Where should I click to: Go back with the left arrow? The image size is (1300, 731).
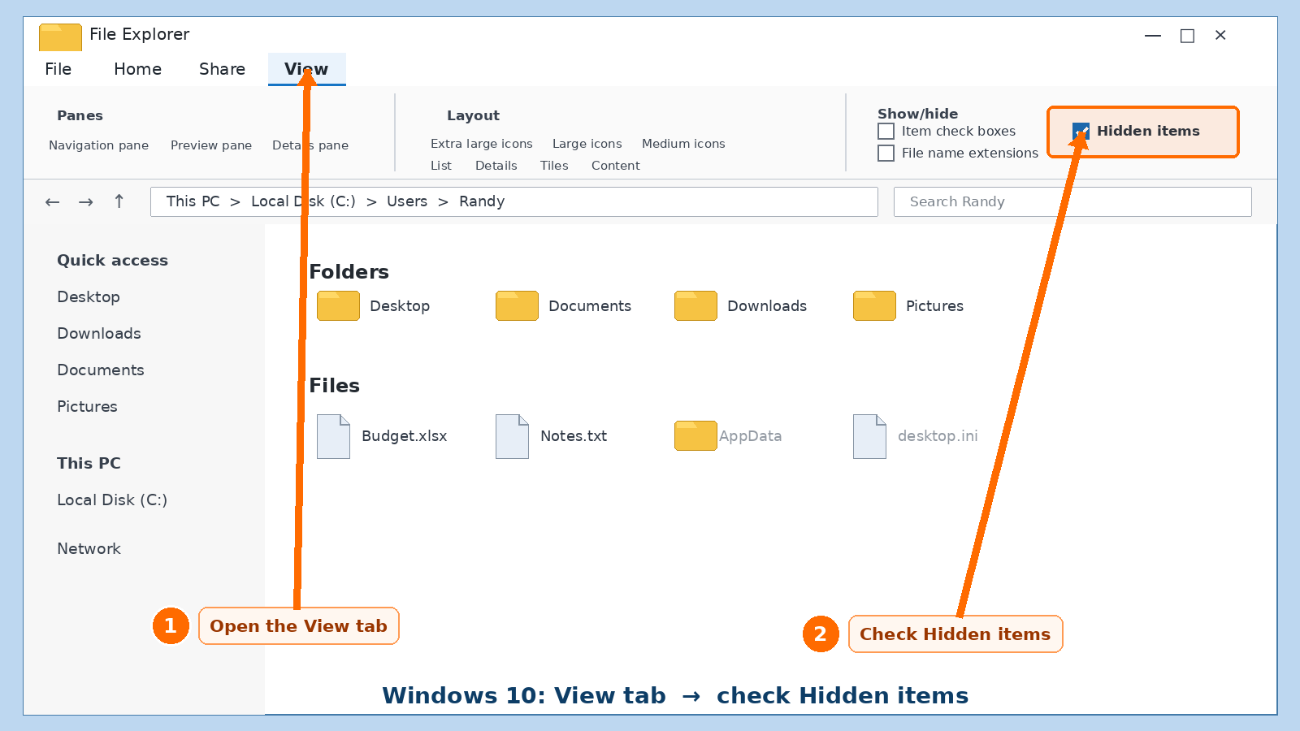[x=53, y=201]
